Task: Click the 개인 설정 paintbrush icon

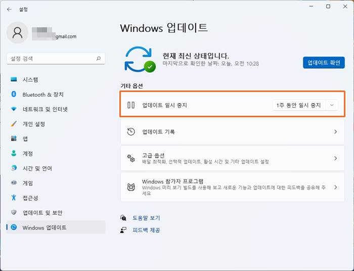Action: coord(14,124)
